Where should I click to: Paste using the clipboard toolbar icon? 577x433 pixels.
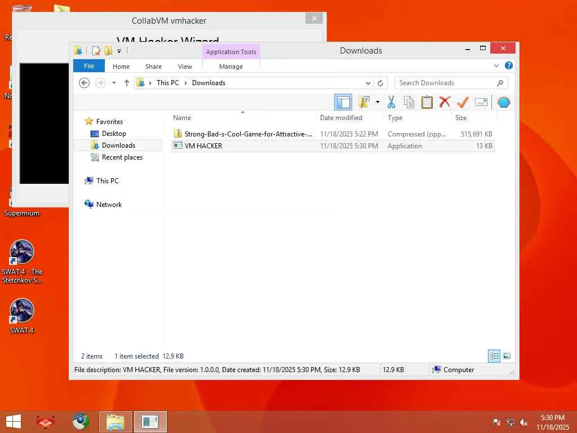pos(427,102)
